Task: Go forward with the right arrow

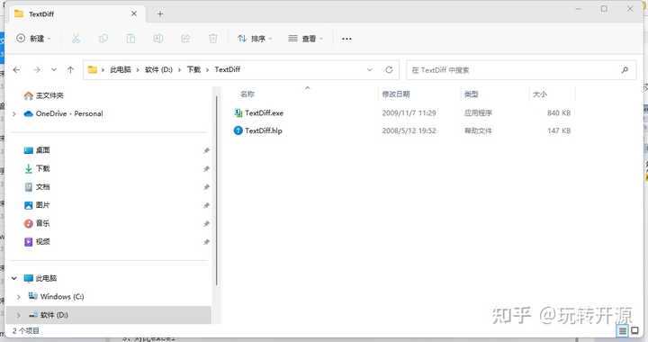Action: coord(37,70)
